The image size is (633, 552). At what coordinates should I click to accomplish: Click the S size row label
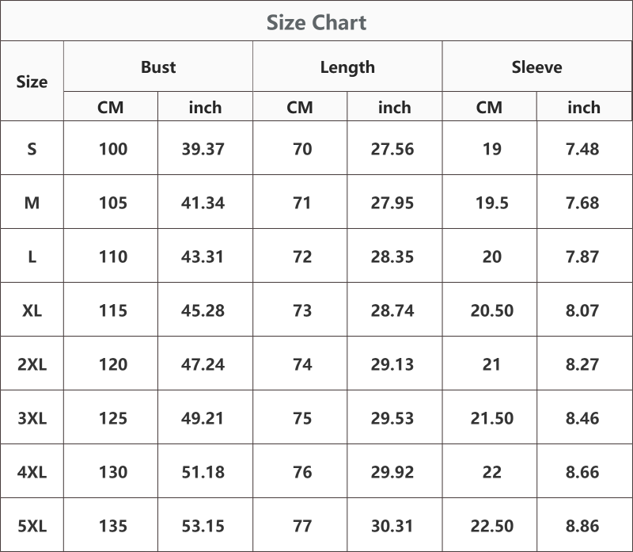[32, 149]
